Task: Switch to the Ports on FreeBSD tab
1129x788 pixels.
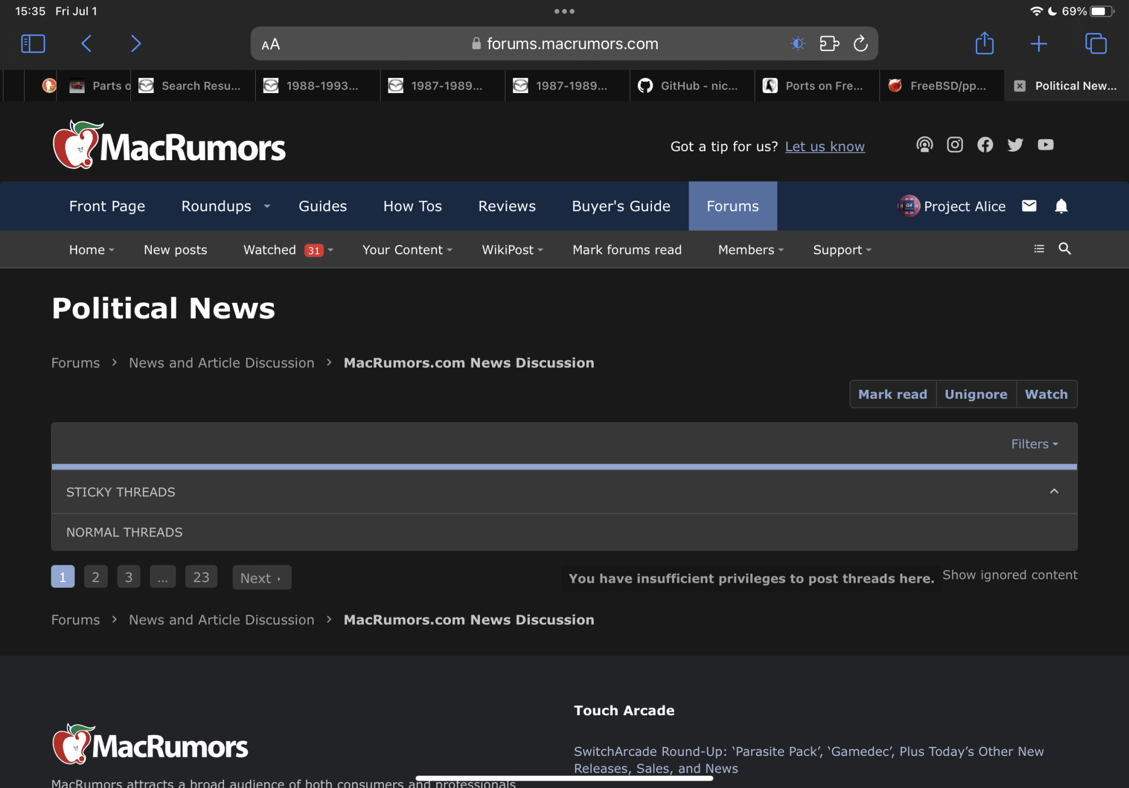Action: coord(817,86)
